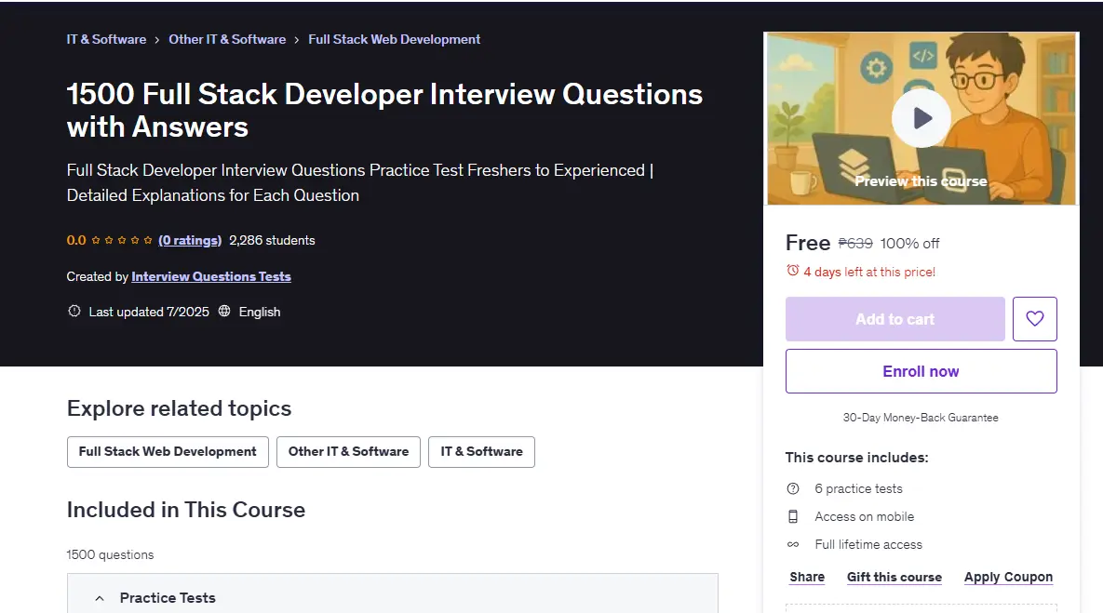Click the Add to cart button
This screenshot has width=1103, height=613.
tap(895, 319)
